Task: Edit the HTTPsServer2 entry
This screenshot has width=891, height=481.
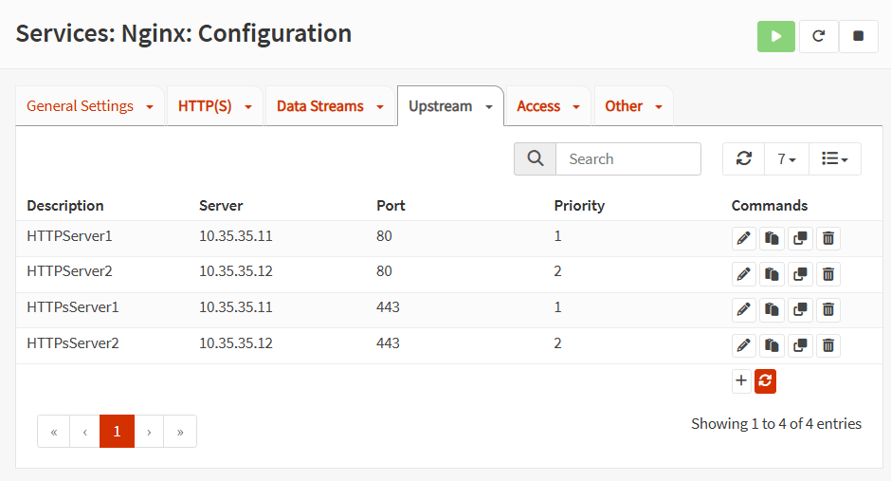Action: tap(743, 345)
